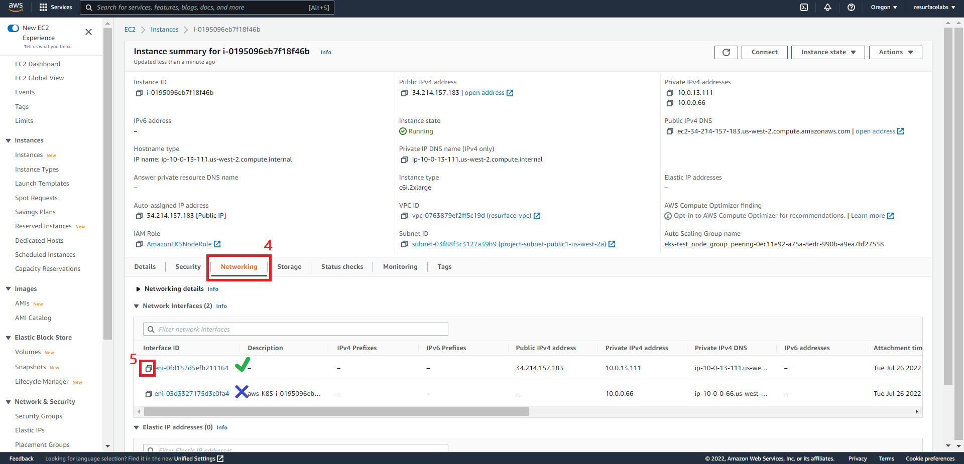Switch to the Security tab
Image resolution: width=964 pixels, height=464 pixels.
pyautogui.click(x=188, y=267)
